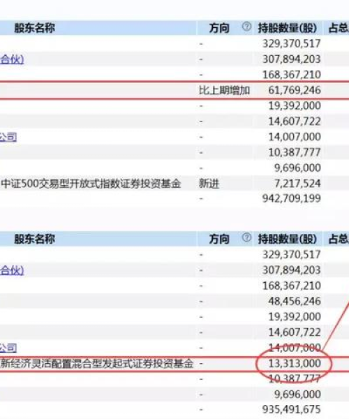Image resolution: width=349 pixels, height=419 pixels.
Task: Open the 合伙) shareholder link in lower table
Action: tap(12, 270)
